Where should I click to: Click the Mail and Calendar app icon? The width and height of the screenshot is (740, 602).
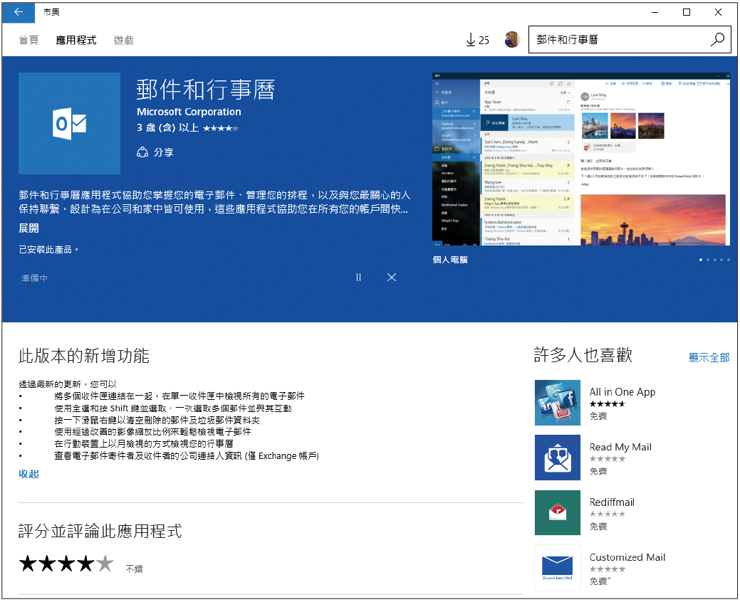coord(69,124)
